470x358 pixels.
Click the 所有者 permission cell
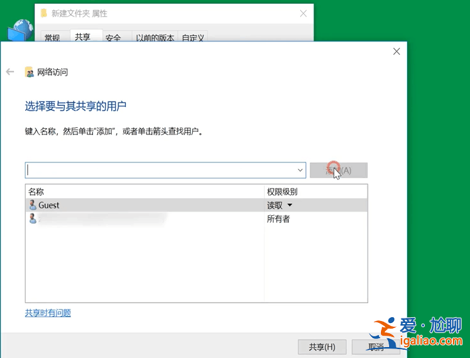tap(279, 219)
